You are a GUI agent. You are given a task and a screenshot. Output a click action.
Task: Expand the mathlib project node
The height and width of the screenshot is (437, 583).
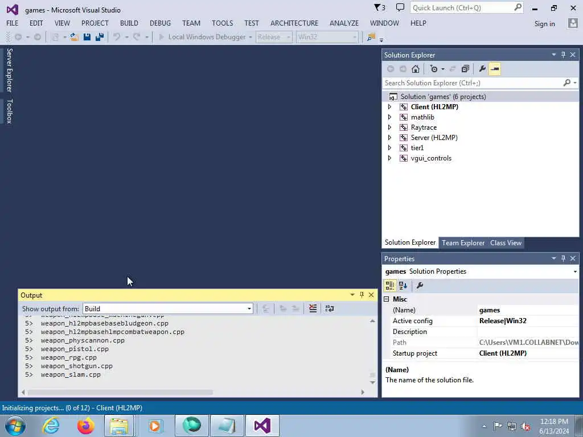pos(389,117)
